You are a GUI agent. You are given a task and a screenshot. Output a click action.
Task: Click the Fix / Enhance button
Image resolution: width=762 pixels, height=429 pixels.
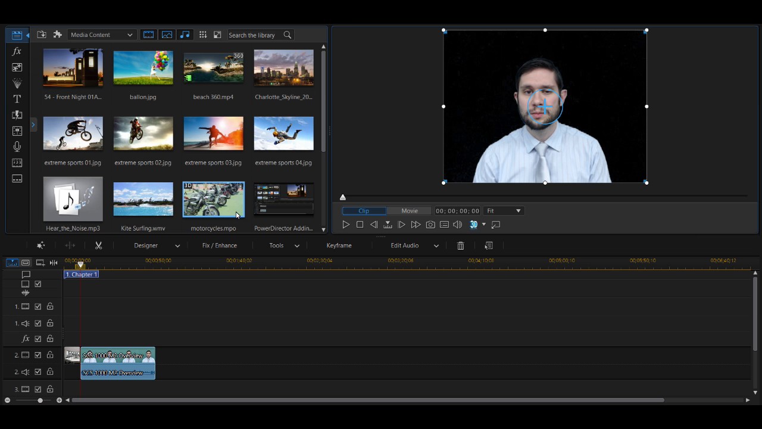(x=220, y=245)
